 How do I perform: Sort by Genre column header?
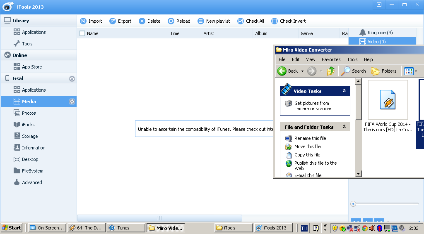click(319, 33)
